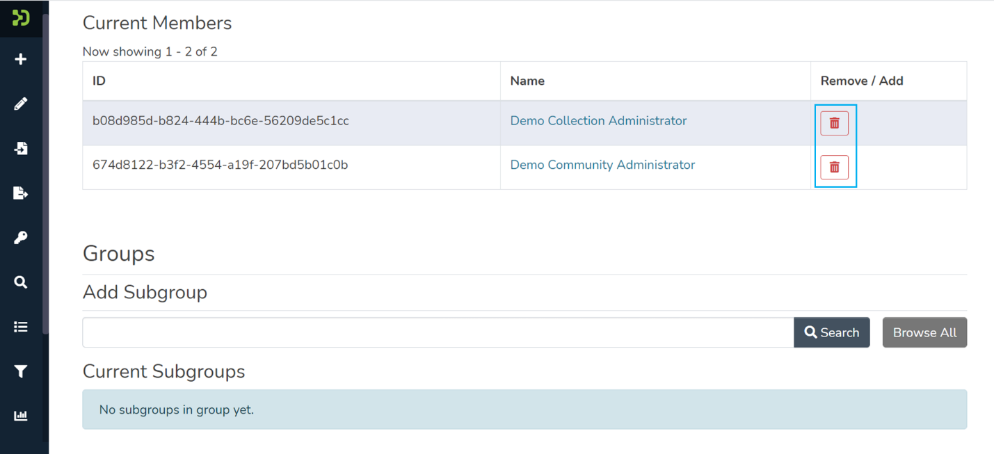Viewport: 994px width, 454px height.
Task: Open the Registries list icon
Action: coord(21,327)
